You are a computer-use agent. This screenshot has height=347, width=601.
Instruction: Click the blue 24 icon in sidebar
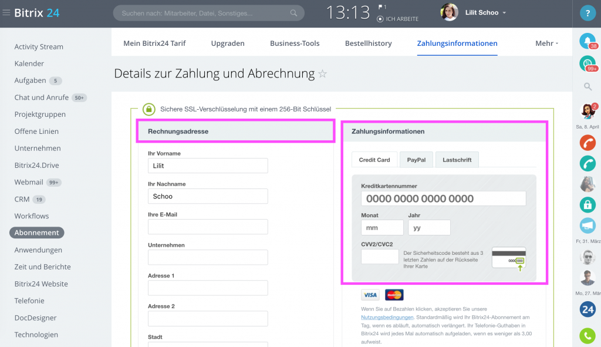587,309
